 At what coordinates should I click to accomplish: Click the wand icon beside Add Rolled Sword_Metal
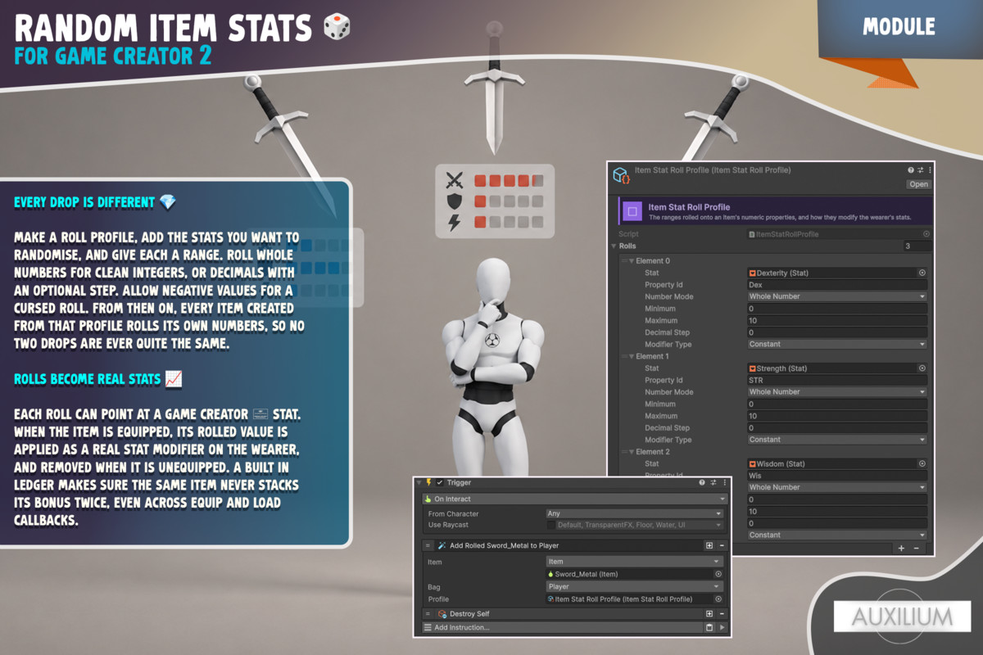click(441, 545)
